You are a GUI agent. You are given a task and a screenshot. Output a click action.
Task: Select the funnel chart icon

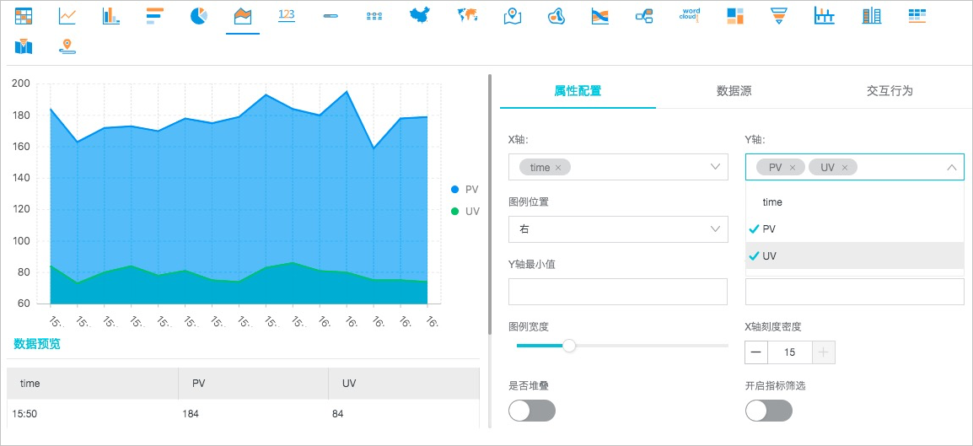(x=779, y=15)
